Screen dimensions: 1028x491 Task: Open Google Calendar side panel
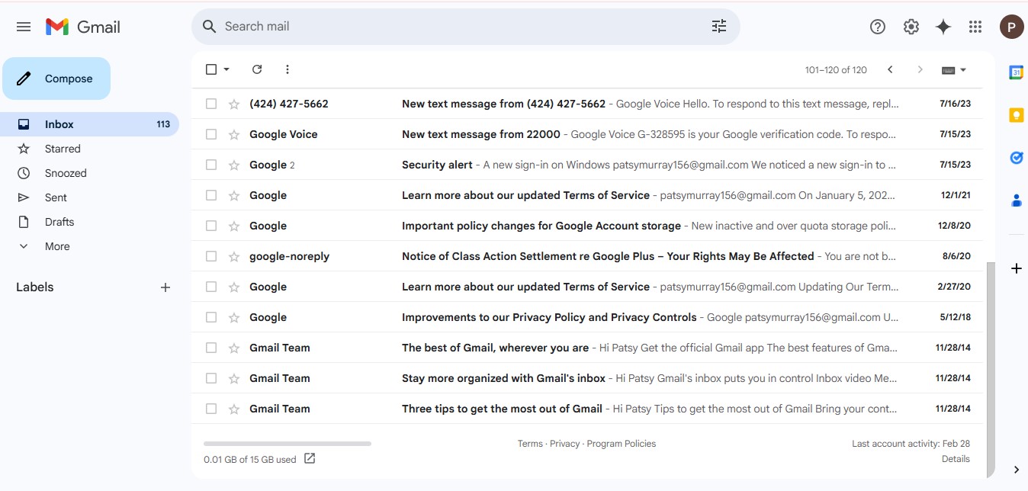point(1016,72)
